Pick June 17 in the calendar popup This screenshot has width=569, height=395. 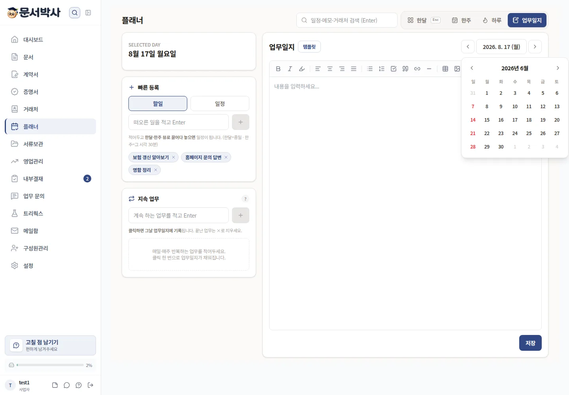coord(515,120)
